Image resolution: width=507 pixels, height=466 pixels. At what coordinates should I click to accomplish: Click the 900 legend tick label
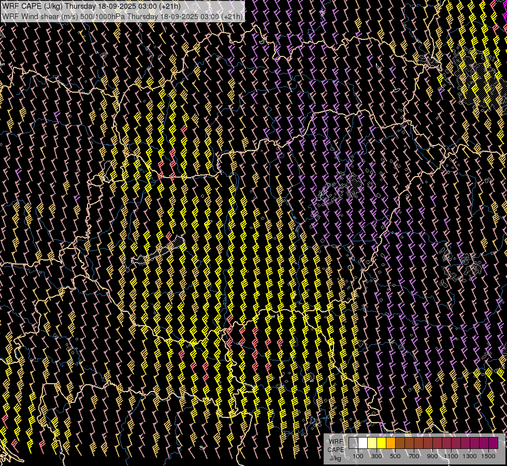pos(432,456)
